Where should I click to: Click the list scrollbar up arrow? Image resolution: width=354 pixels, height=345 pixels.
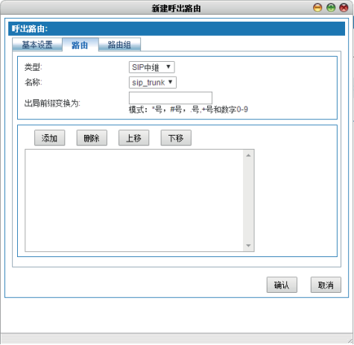248,156
